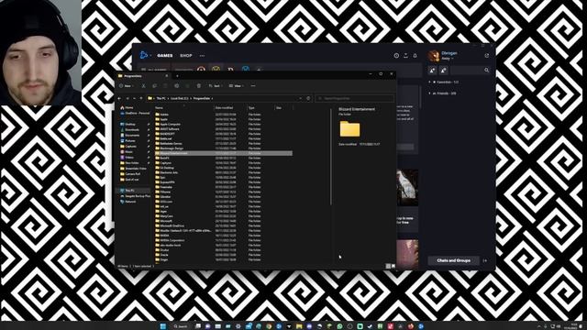Click the Battle.net help icon beside downloads

(396, 55)
